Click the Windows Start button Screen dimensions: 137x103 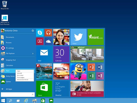click(x=3, y=101)
